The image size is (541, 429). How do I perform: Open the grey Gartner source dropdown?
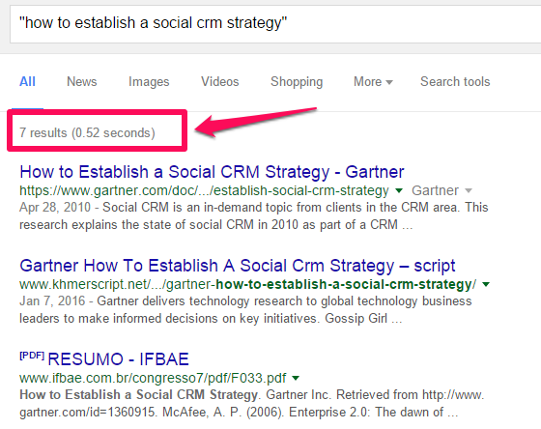coord(441,190)
